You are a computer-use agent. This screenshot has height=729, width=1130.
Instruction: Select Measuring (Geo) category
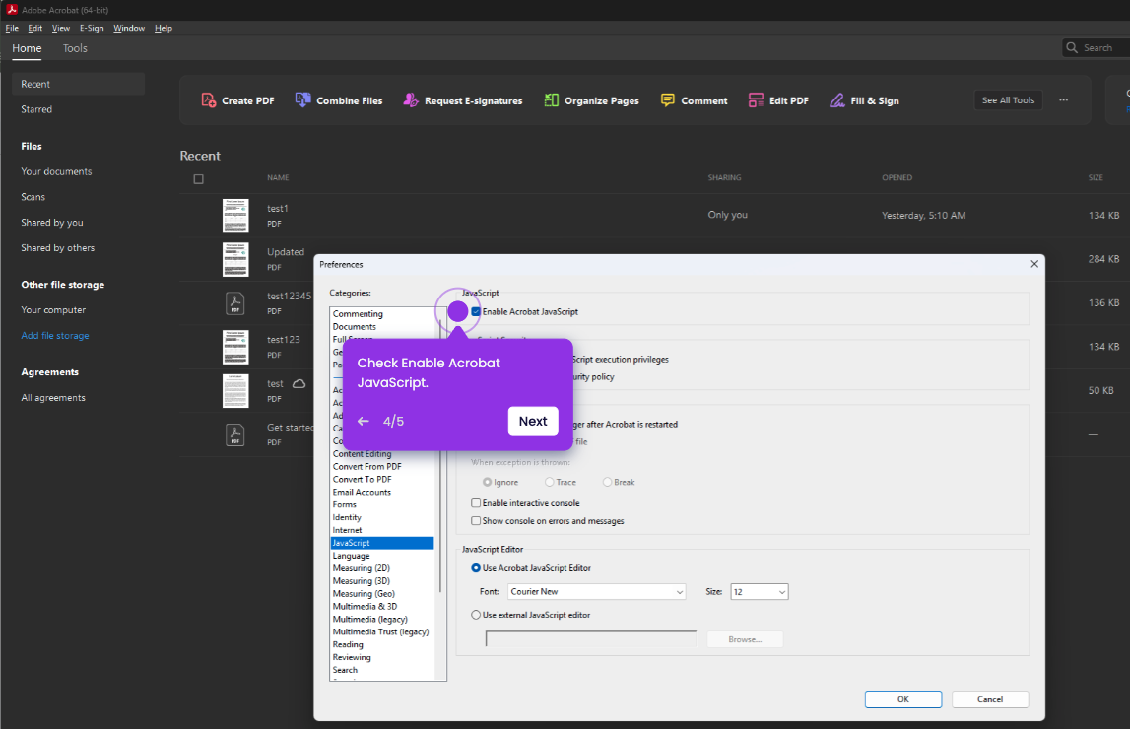click(x=364, y=594)
